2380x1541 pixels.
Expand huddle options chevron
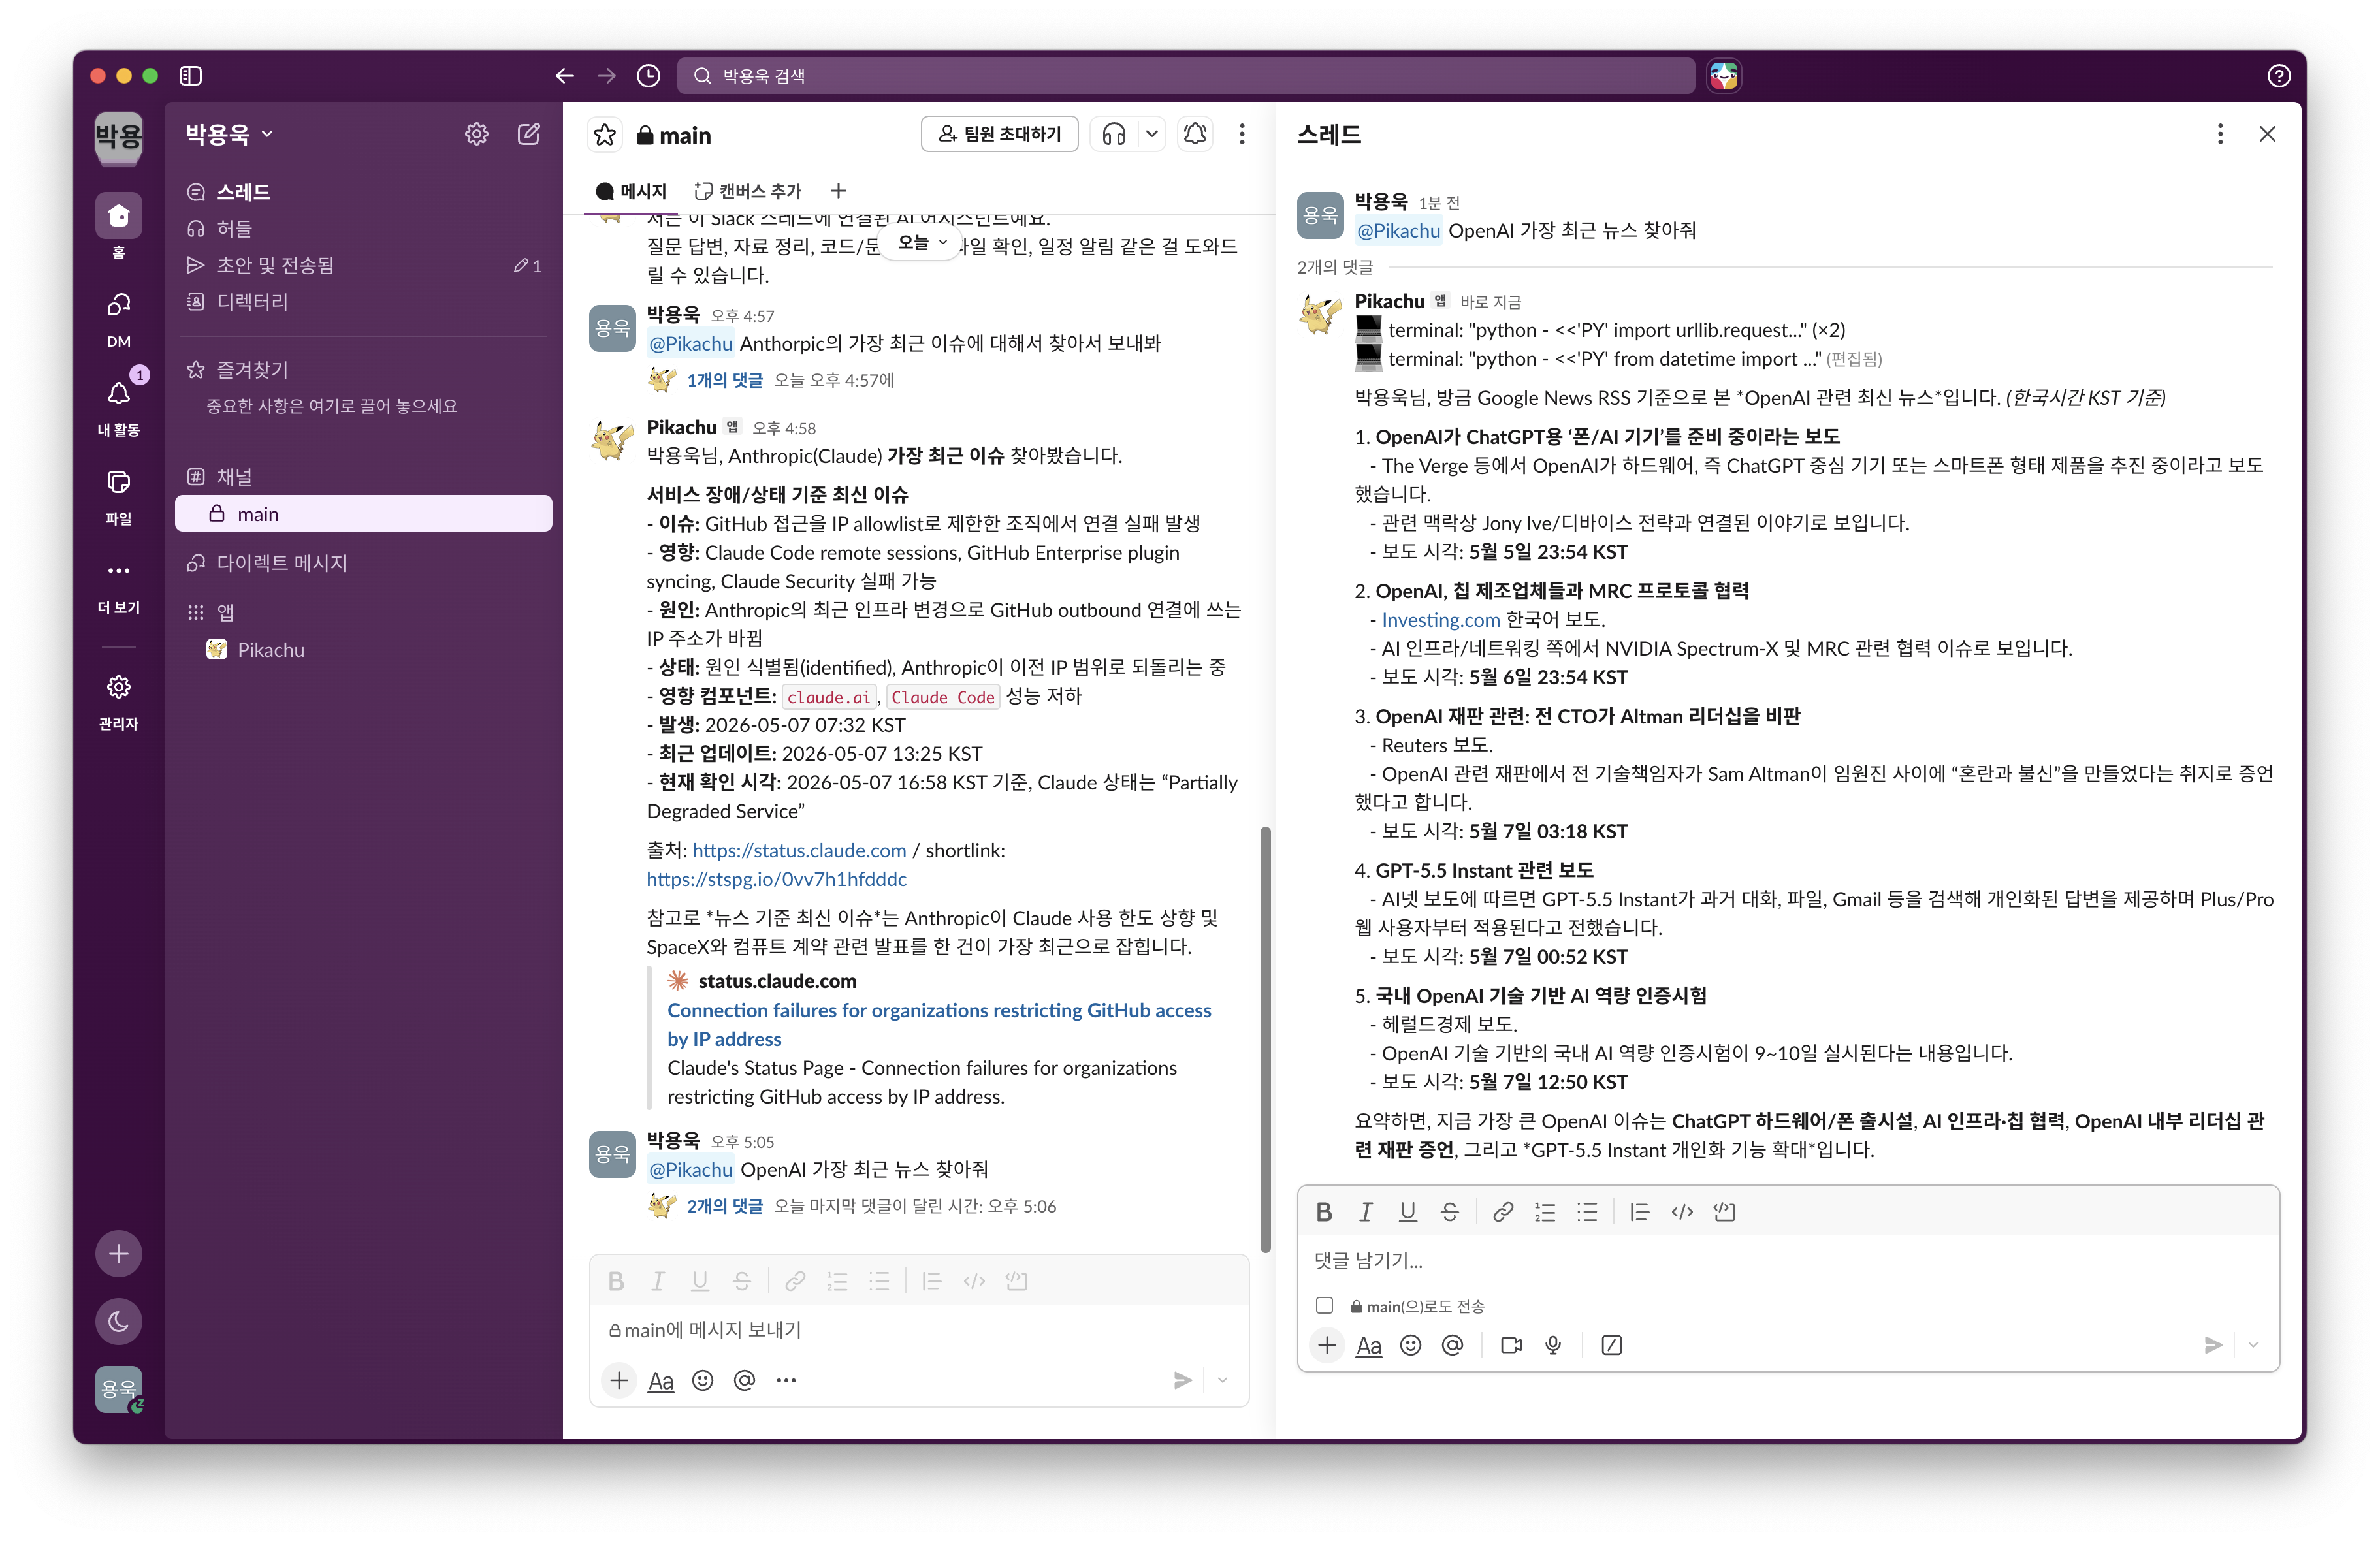coord(1152,134)
